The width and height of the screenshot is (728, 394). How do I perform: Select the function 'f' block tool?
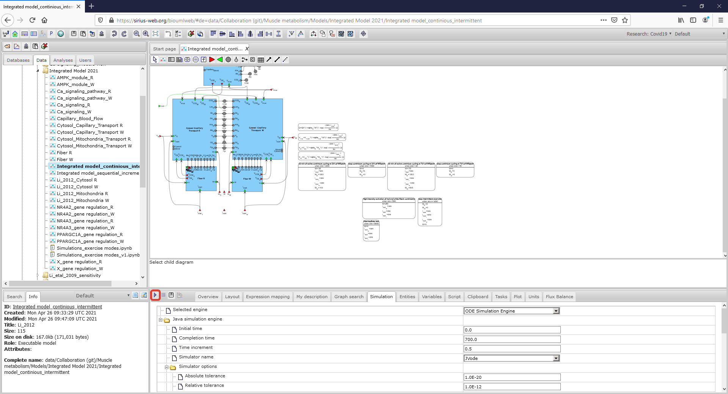(x=204, y=59)
